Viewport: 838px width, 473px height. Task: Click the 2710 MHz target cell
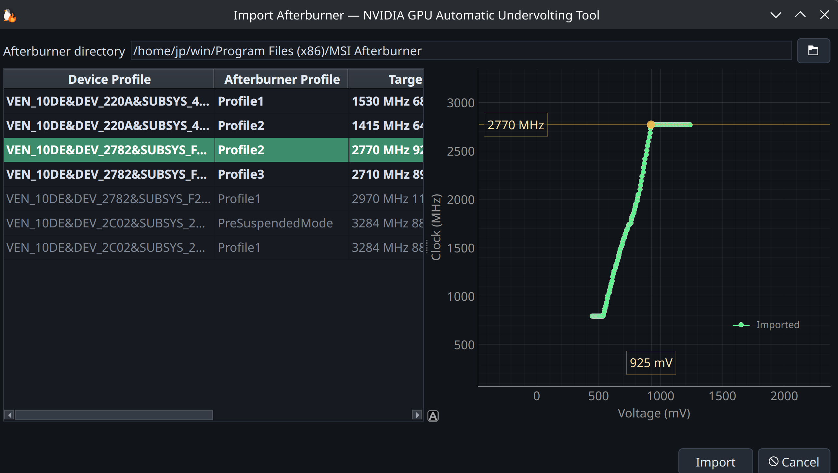click(386, 174)
